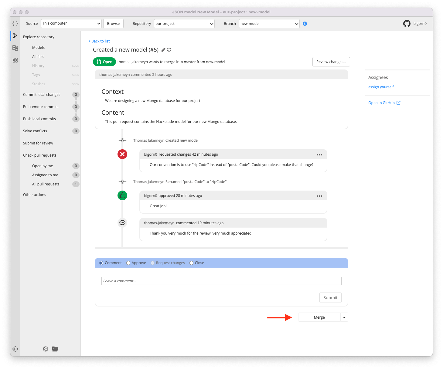The width and height of the screenshot is (443, 369).
Task: Select the branch/repository explorer sidebar icon
Action: [x=15, y=36]
